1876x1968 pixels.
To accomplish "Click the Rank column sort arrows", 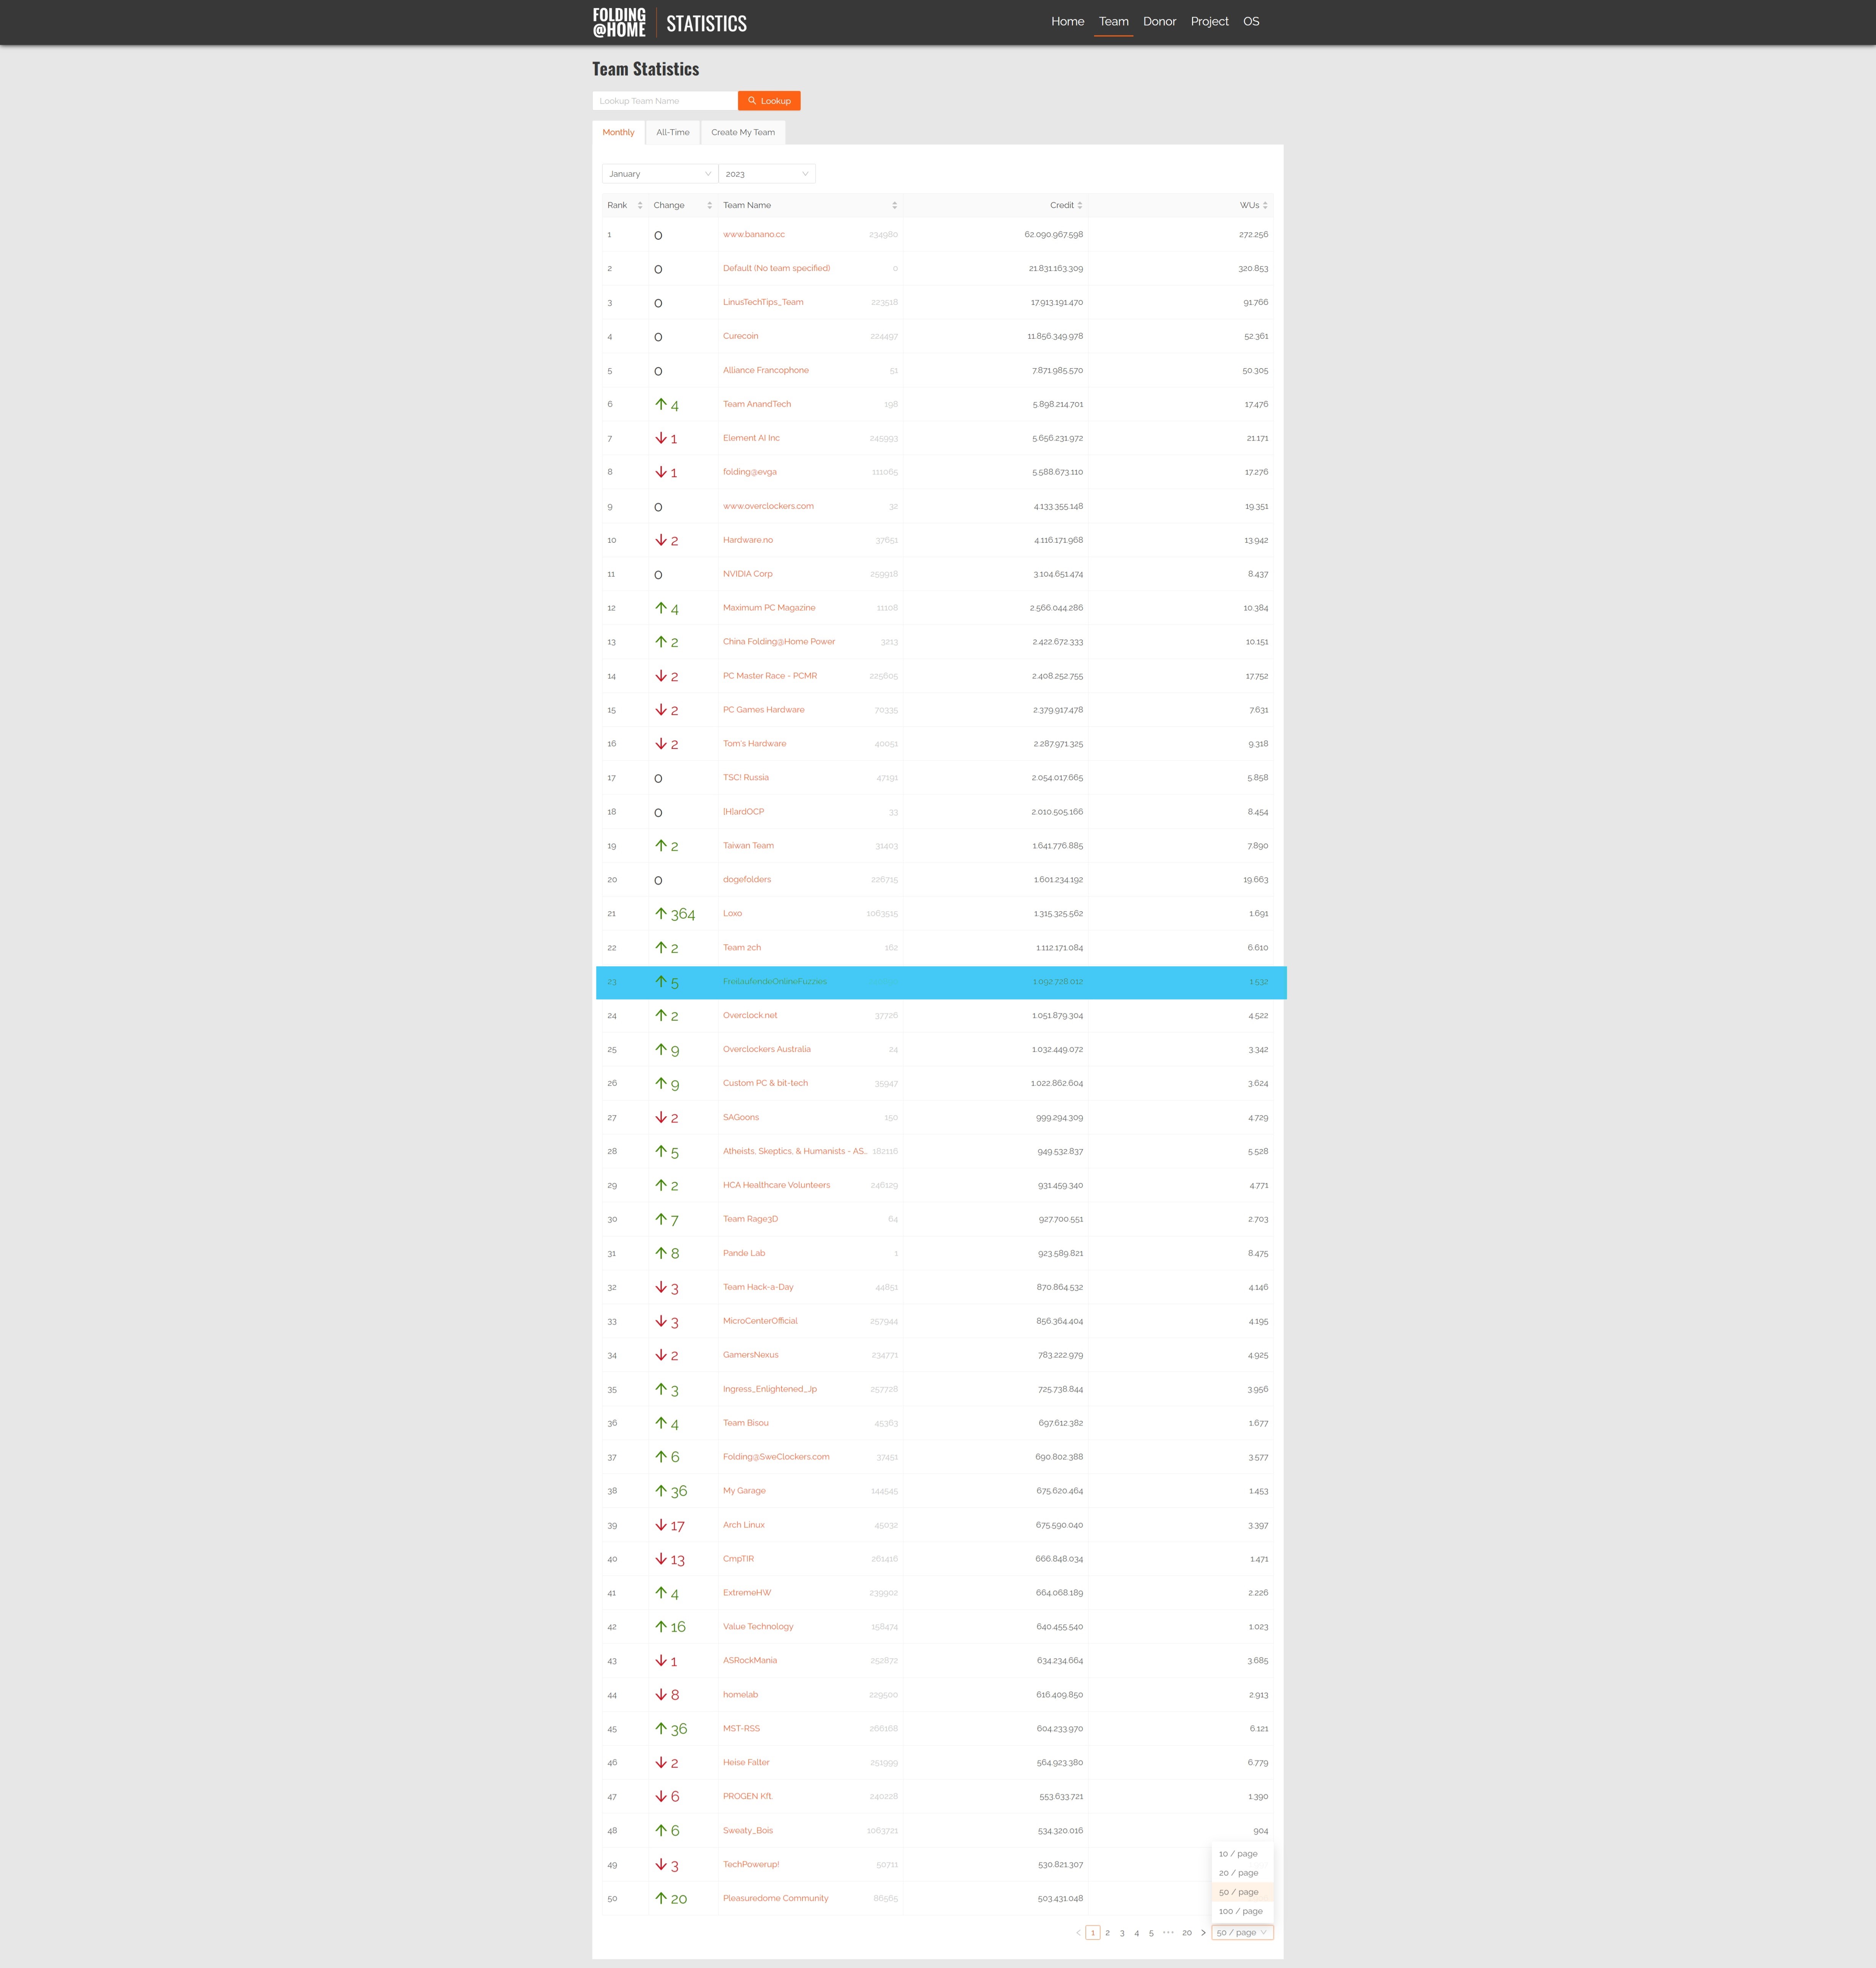I will [640, 205].
